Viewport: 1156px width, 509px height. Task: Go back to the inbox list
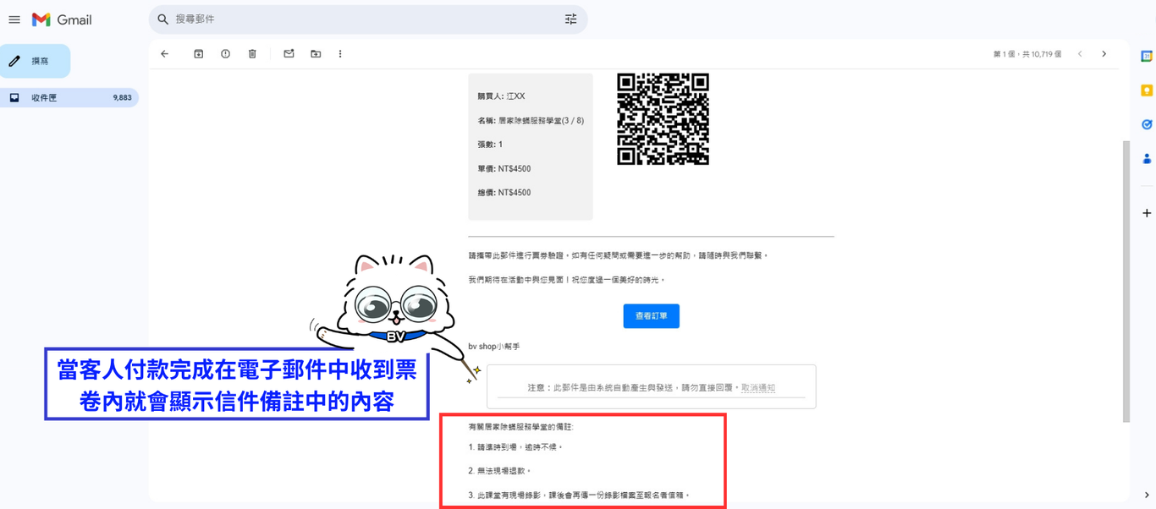click(x=165, y=54)
